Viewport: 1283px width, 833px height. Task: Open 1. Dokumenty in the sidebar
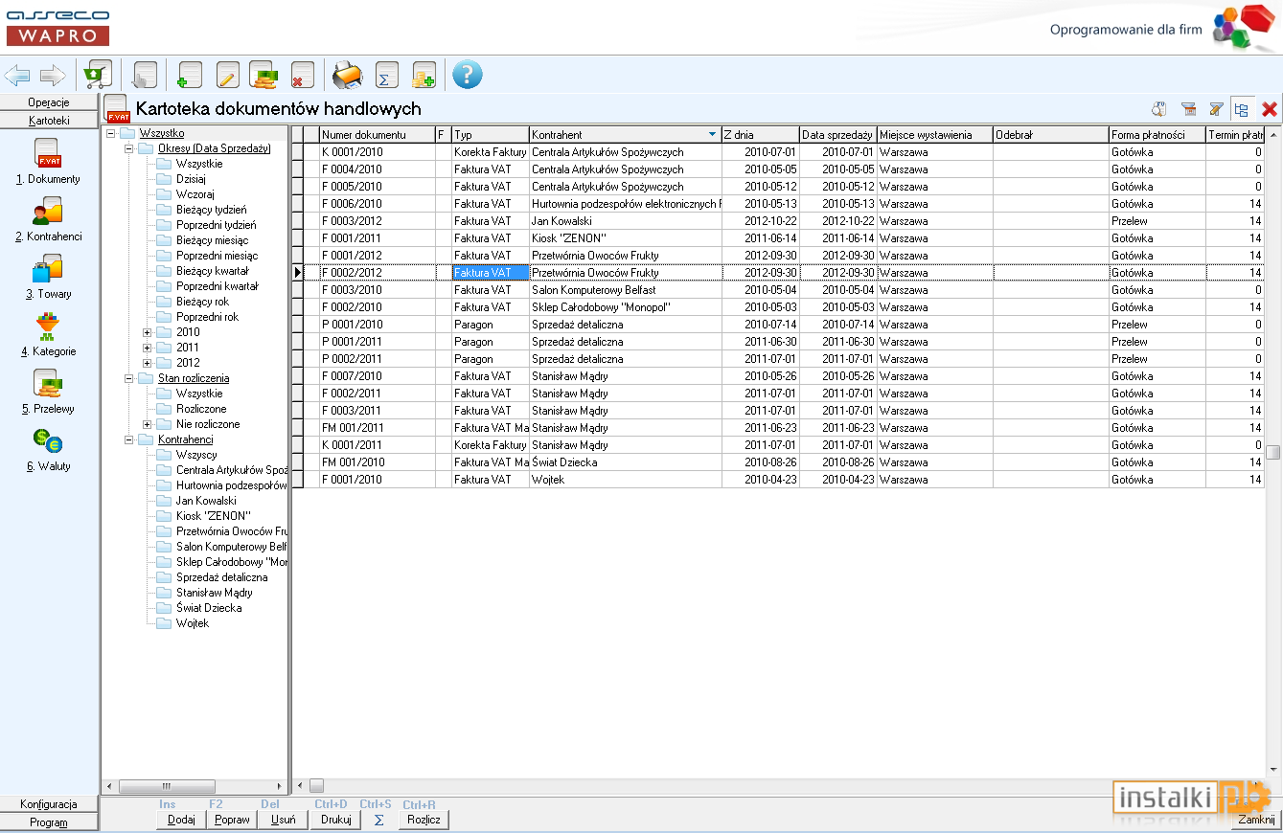click(x=48, y=161)
